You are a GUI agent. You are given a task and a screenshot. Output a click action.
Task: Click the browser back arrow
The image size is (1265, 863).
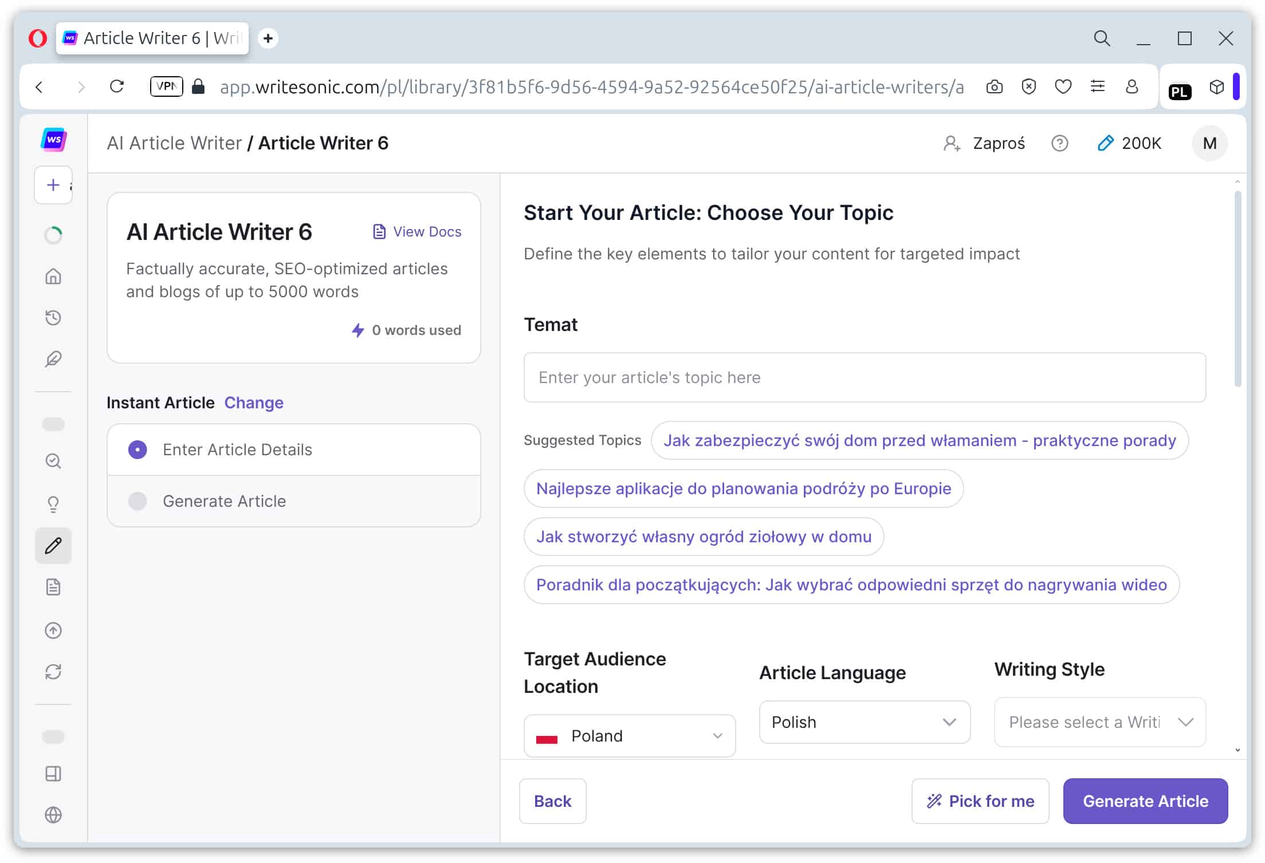point(39,87)
